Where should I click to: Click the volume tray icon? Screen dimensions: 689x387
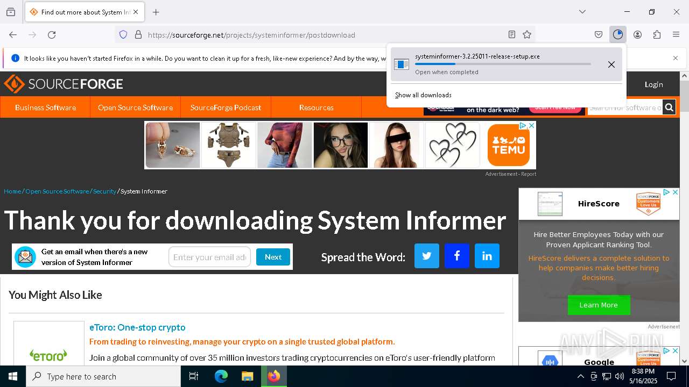click(x=620, y=376)
